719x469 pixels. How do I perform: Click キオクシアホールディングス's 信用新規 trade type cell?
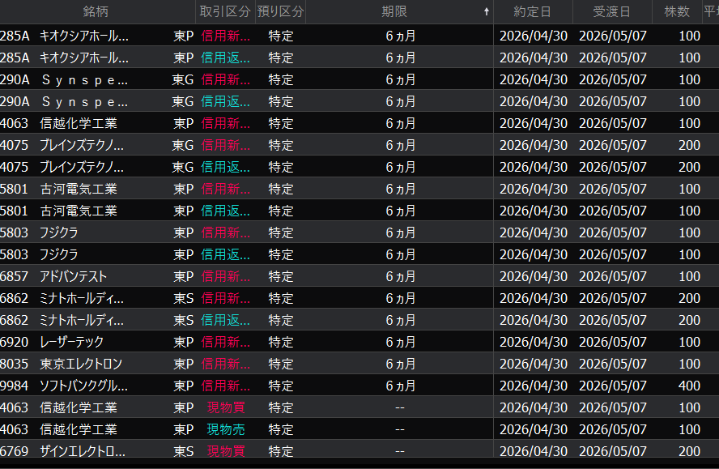(x=225, y=36)
